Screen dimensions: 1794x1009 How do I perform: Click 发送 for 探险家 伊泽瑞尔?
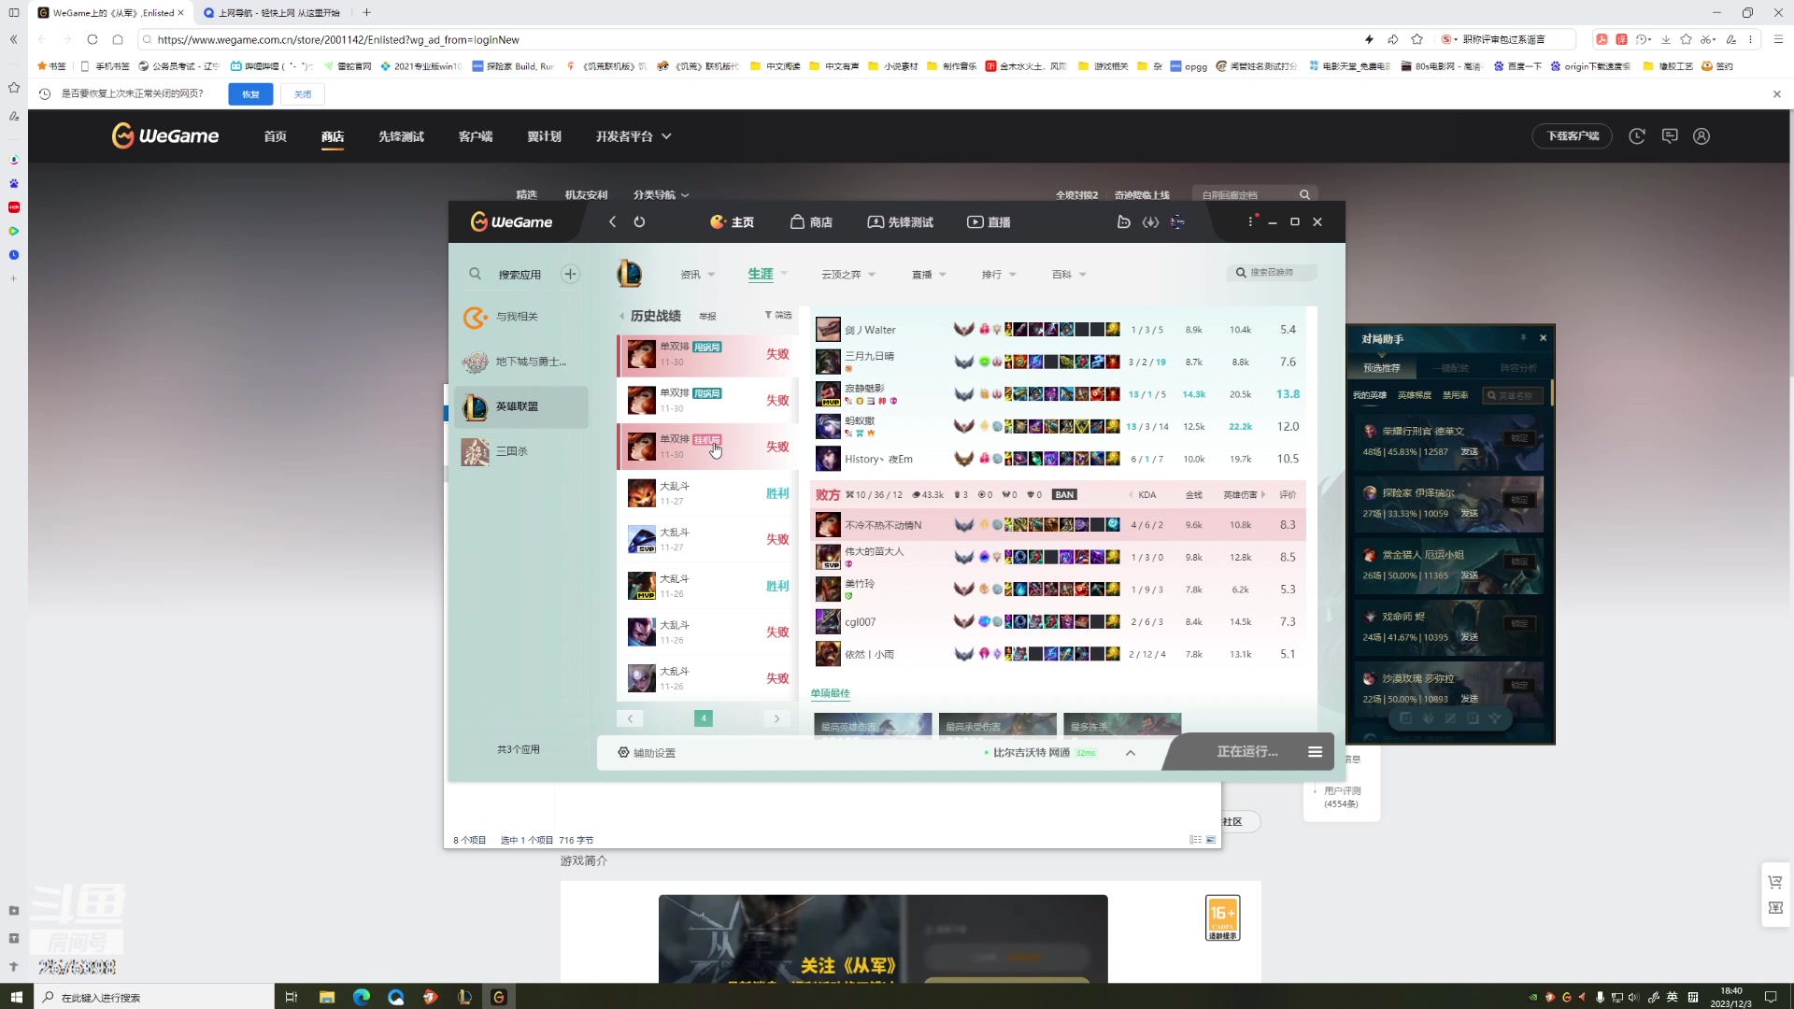click(1469, 513)
